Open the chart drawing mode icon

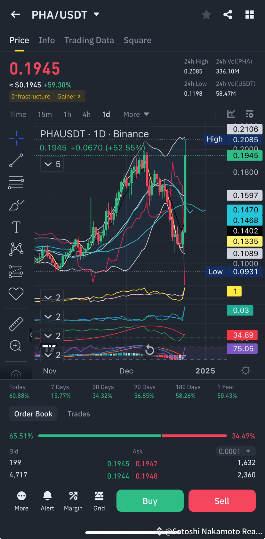tap(231, 114)
